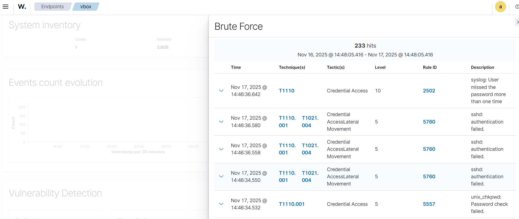Click the Time column header
Screen dimensions: 519x219
236,67
